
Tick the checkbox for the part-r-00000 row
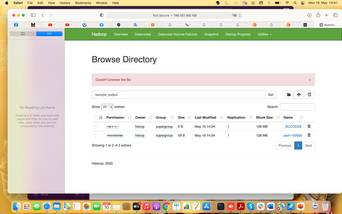[95, 135]
